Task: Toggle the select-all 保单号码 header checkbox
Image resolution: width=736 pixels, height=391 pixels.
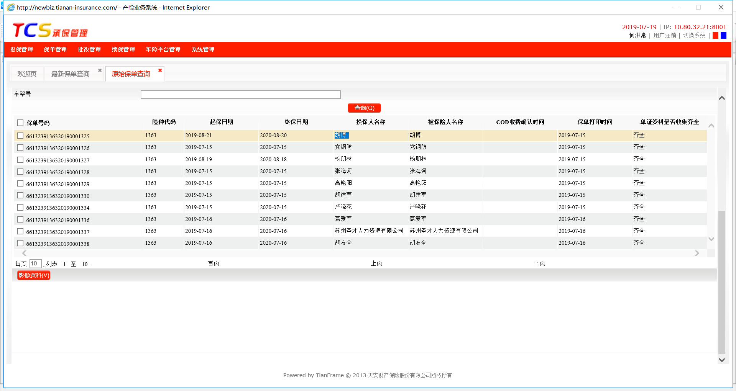Action: [20, 123]
